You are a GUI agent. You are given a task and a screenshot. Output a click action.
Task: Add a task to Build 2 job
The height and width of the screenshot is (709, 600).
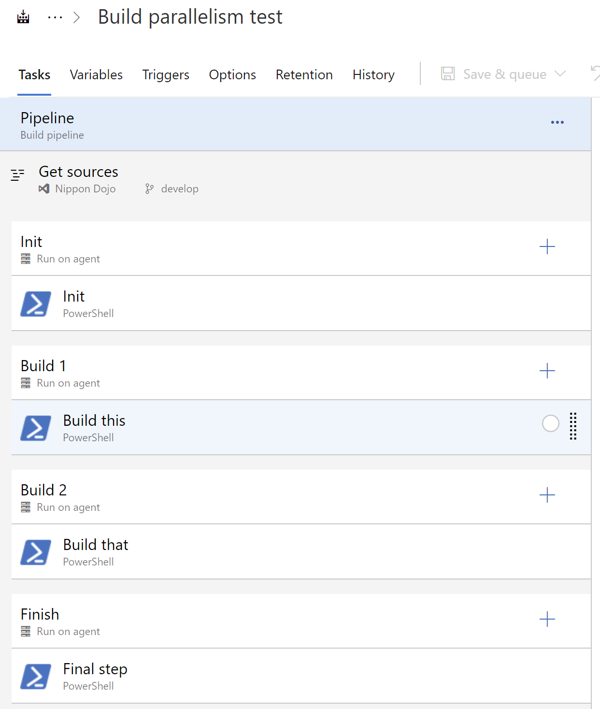547,495
